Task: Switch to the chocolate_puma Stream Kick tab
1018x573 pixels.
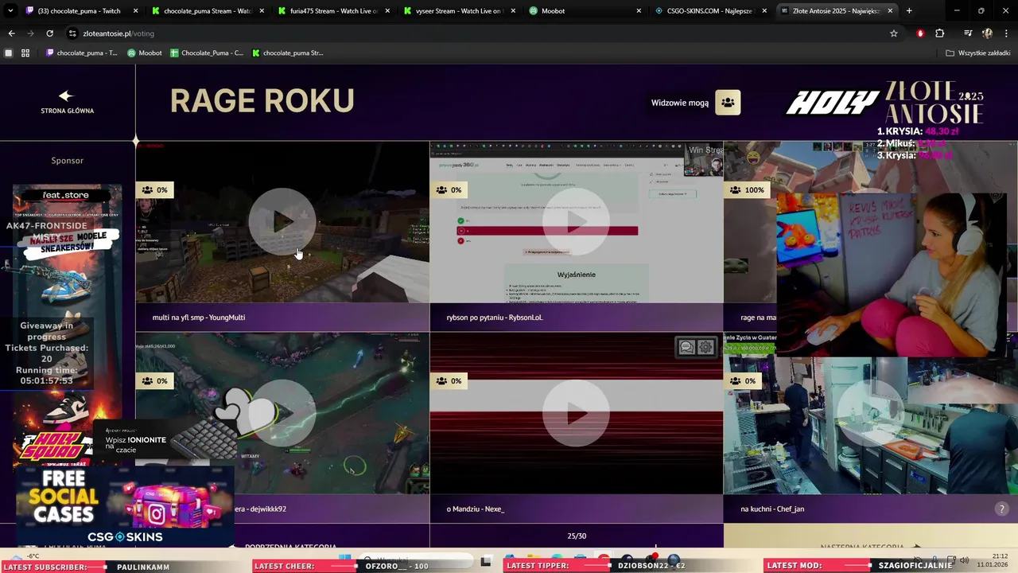Action: pos(207,11)
